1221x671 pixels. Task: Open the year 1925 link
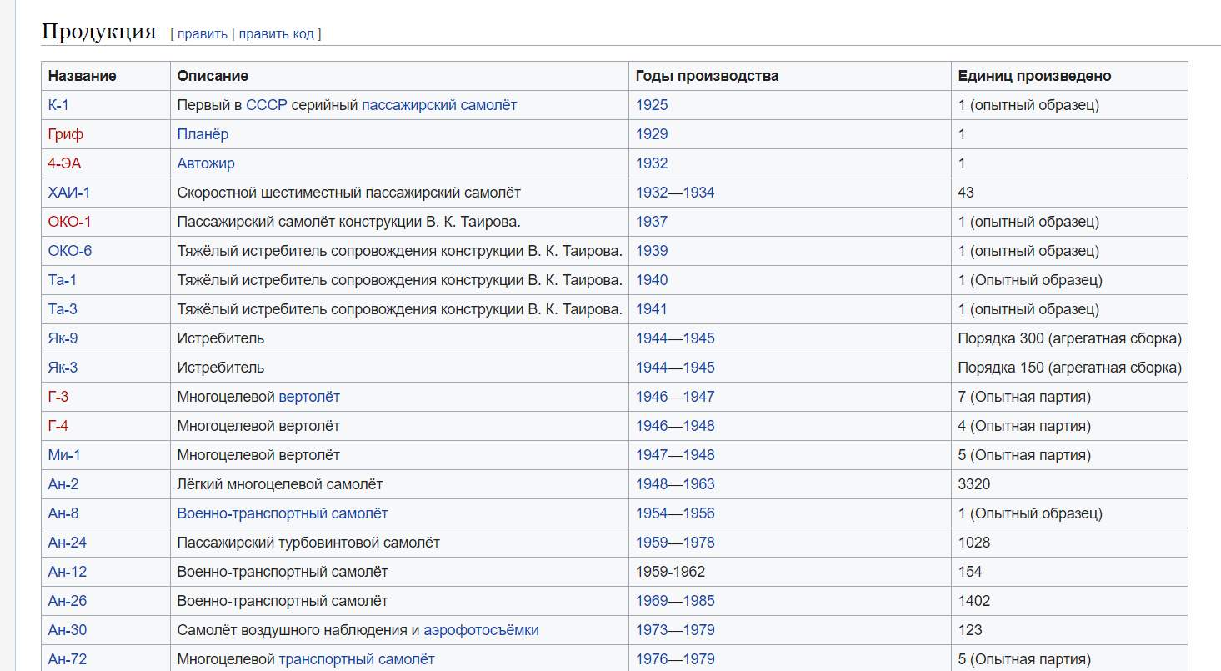pos(652,105)
